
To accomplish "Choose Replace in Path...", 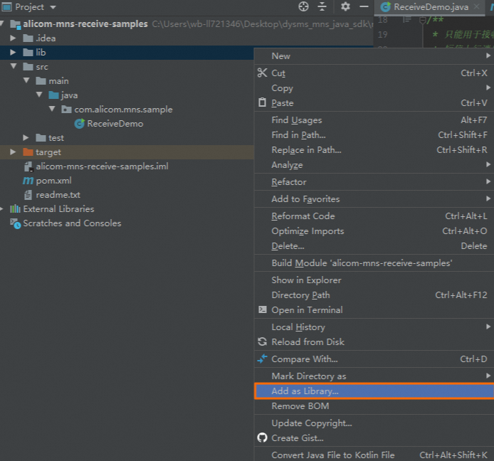I will pos(374,150).
